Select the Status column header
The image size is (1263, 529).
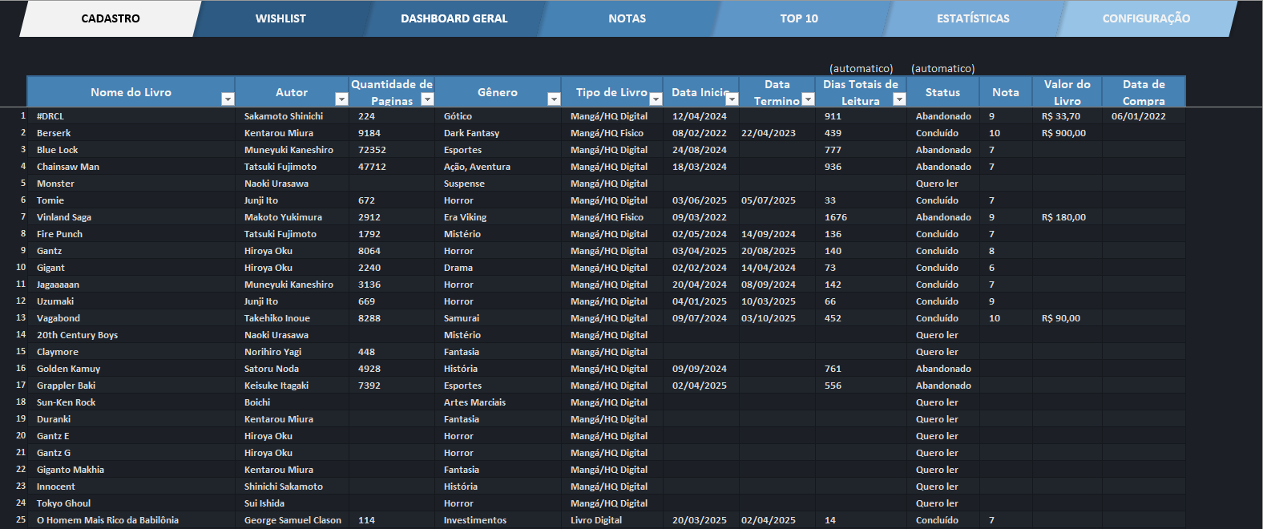(x=942, y=92)
